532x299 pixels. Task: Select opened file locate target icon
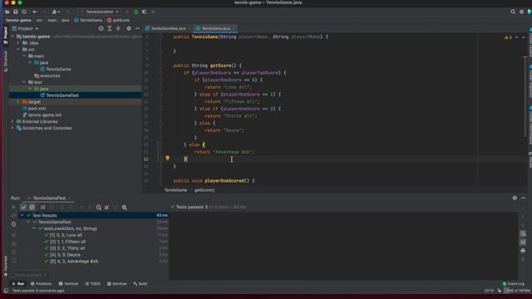(101, 29)
